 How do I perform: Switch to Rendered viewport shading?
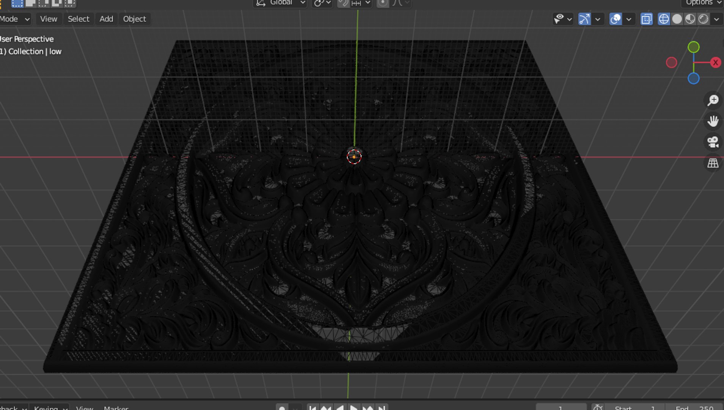pos(704,19)
